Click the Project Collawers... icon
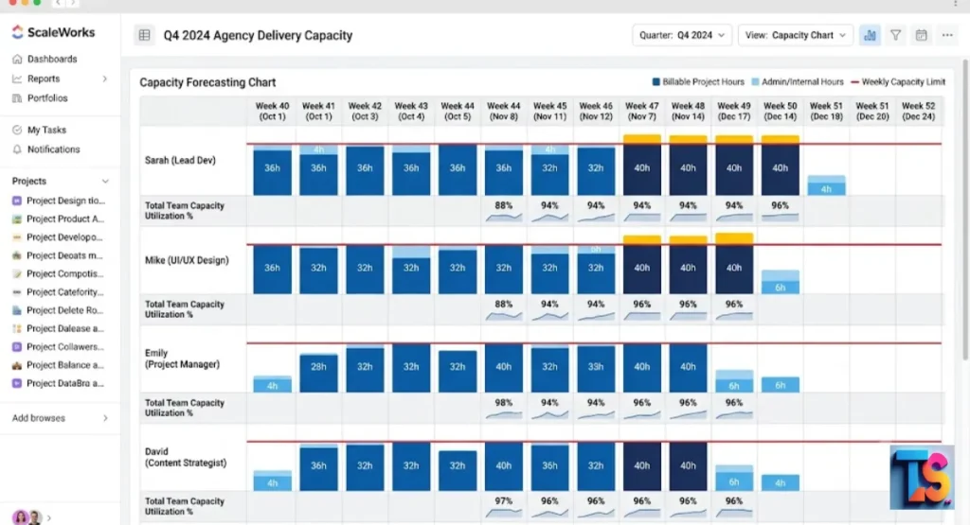The image size is (970, 525). 17,347
